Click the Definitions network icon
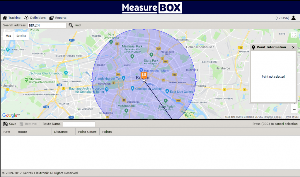The width and height of the screenshot is (300, 177). 27,18
